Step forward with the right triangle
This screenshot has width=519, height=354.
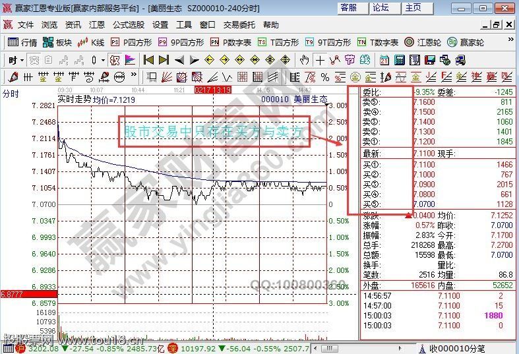click(x=195, y=60)
